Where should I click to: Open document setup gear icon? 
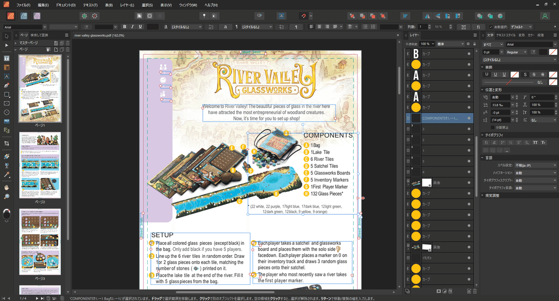point(84,16)
